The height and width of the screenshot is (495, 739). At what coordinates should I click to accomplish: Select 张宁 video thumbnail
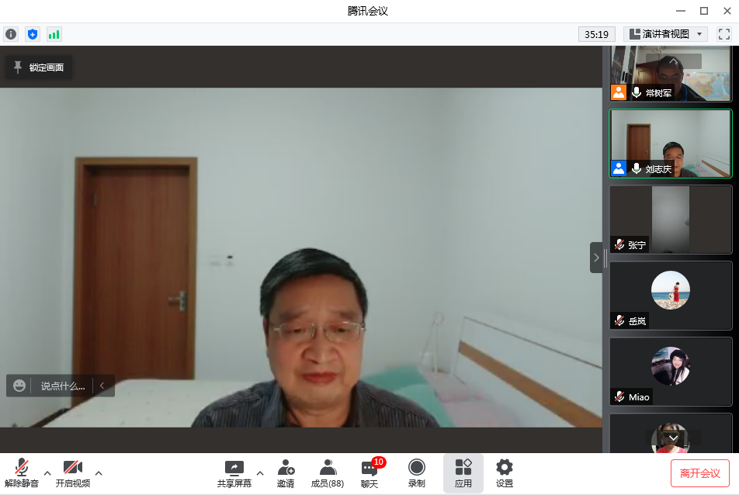point(671,220)
